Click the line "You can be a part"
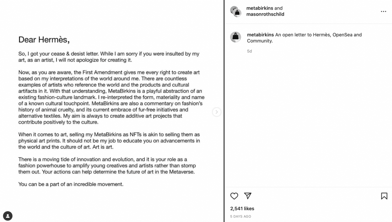392x222 pixels. [x=71, y=184]
